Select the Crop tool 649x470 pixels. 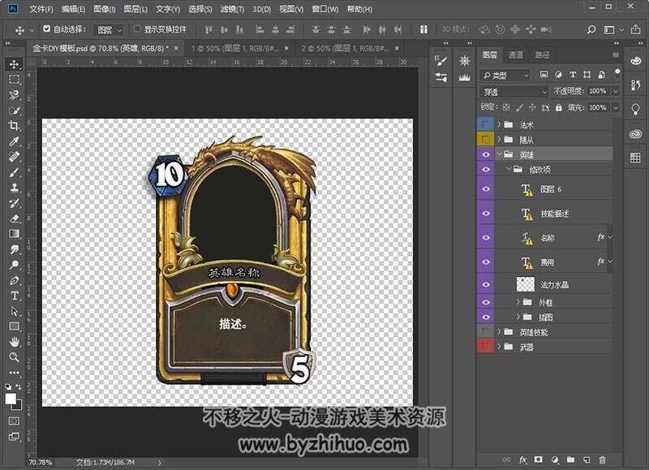[x=14, y=126]
